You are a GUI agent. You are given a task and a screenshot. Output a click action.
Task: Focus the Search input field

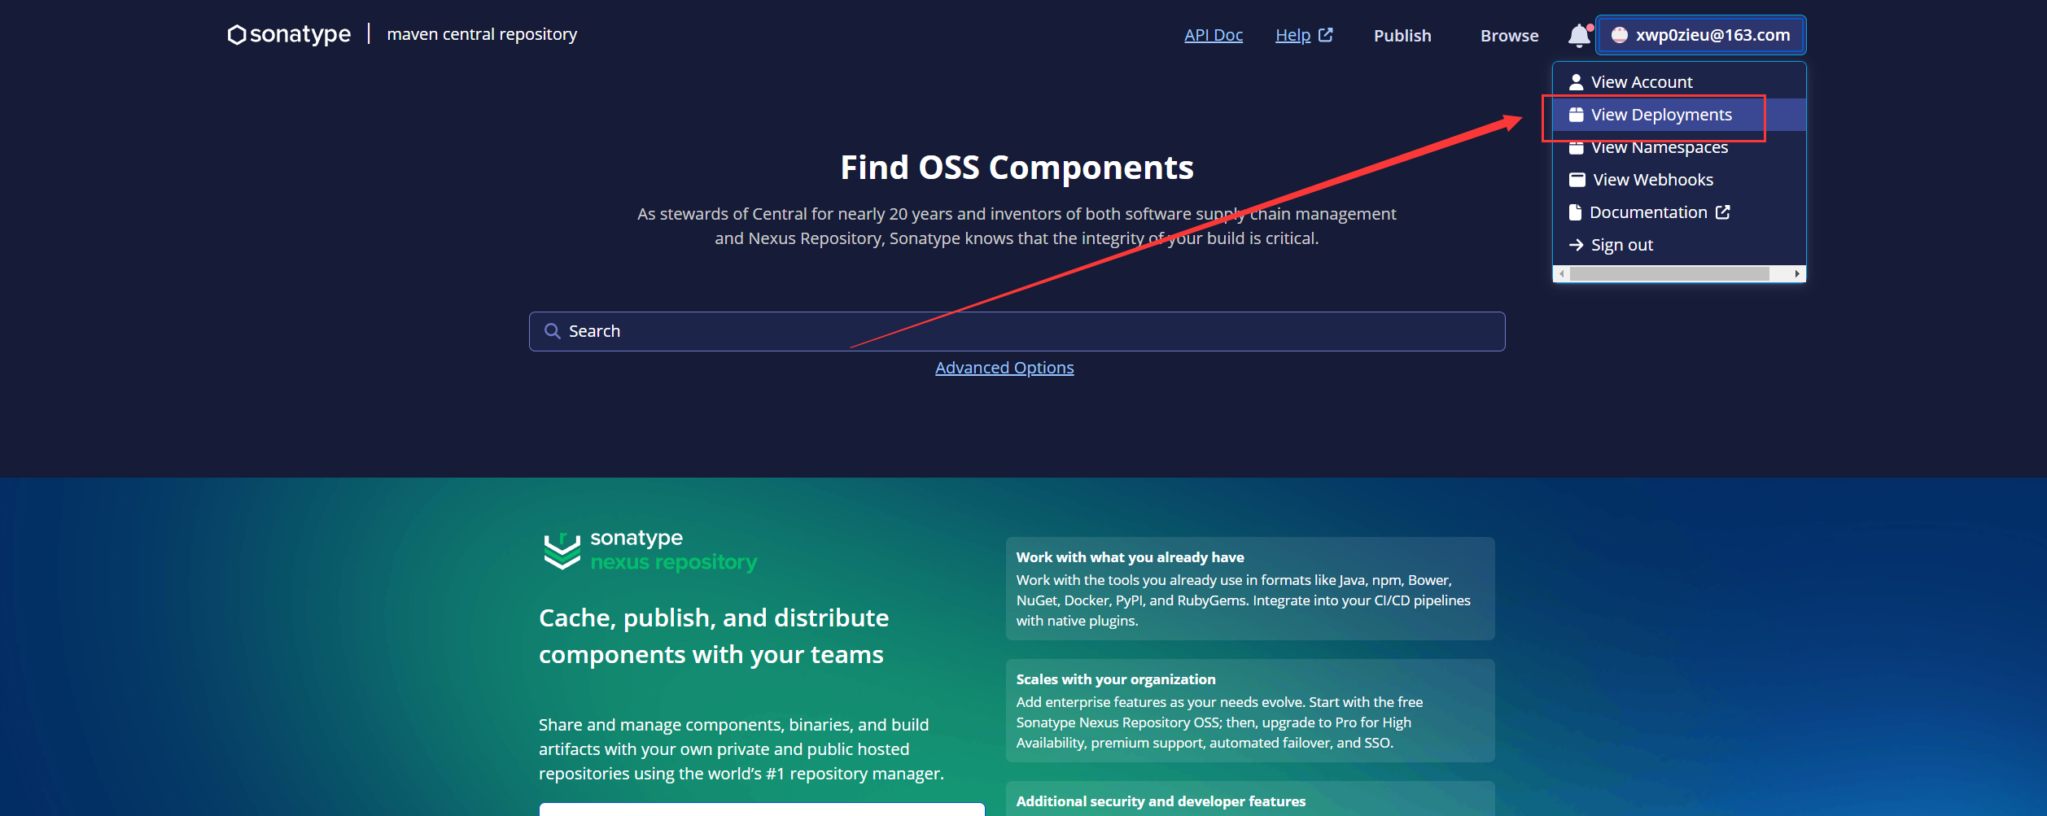point(1017,331)
